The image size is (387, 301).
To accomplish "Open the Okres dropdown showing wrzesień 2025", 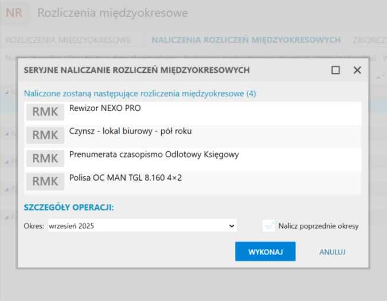I will 142,226.
